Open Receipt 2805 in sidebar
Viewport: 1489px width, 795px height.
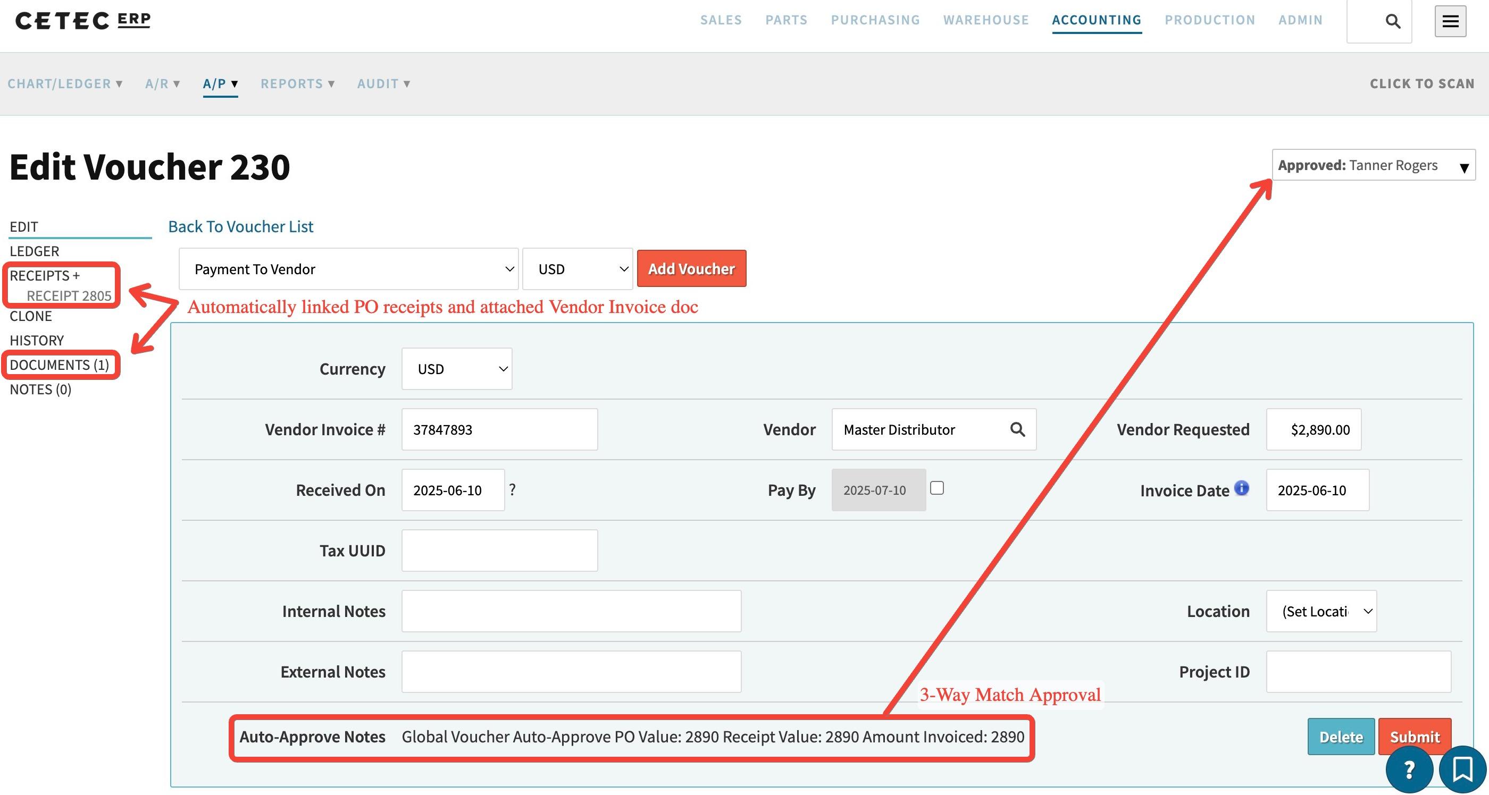pyautogui.click(x=69, y=296)
